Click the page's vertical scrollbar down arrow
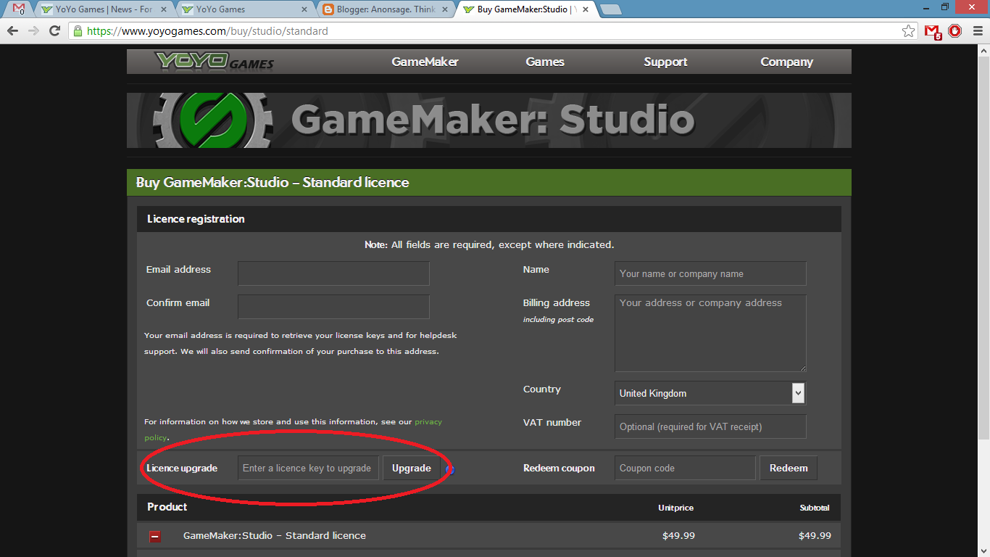Image resolution: width=990 pixels, height=557 pixels. coord(983,550)
